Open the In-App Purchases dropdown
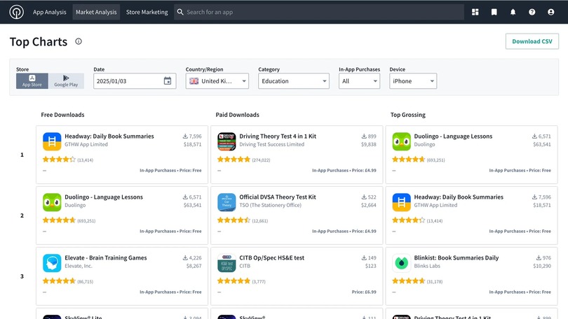The height and width of the screenshot is (319, 568). [x=359, y=81]
